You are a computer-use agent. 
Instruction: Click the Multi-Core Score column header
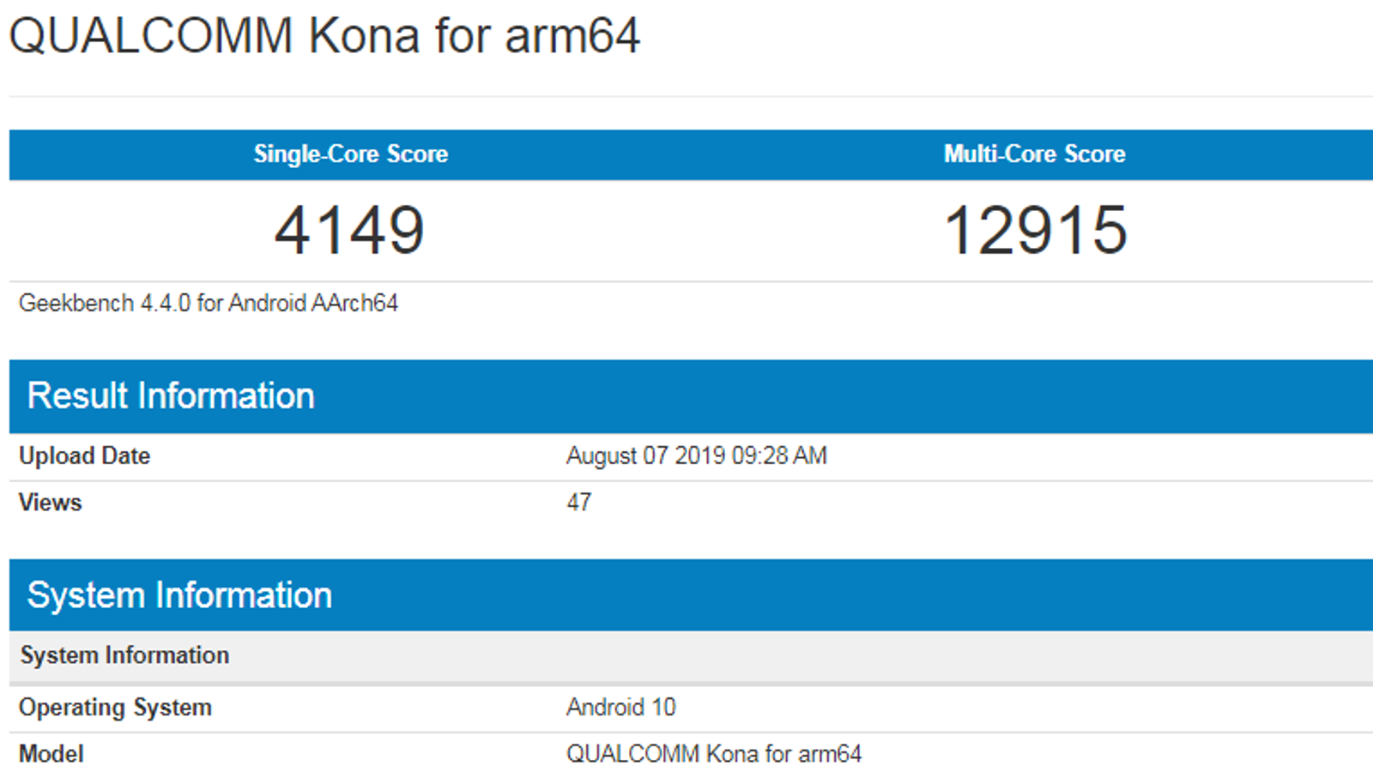click(x=1034, y=154)
